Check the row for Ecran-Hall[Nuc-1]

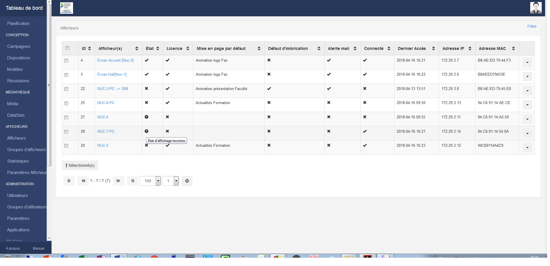pyautogui.click(x=66, y=75)
